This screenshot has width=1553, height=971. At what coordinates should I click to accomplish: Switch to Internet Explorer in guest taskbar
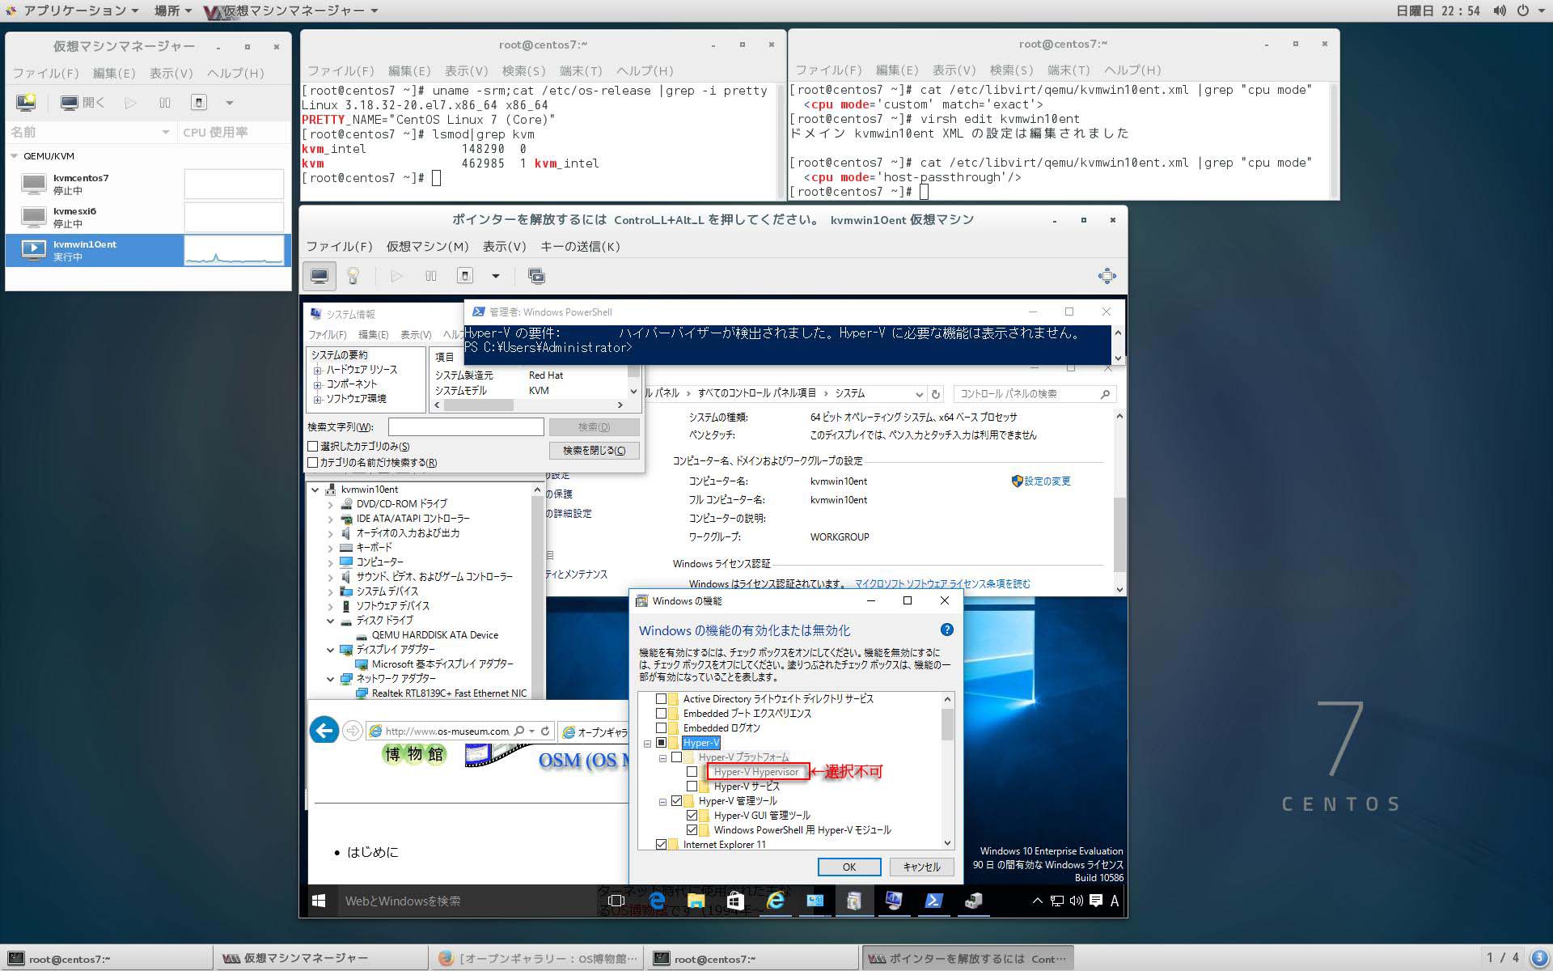[x=775, y=901]
